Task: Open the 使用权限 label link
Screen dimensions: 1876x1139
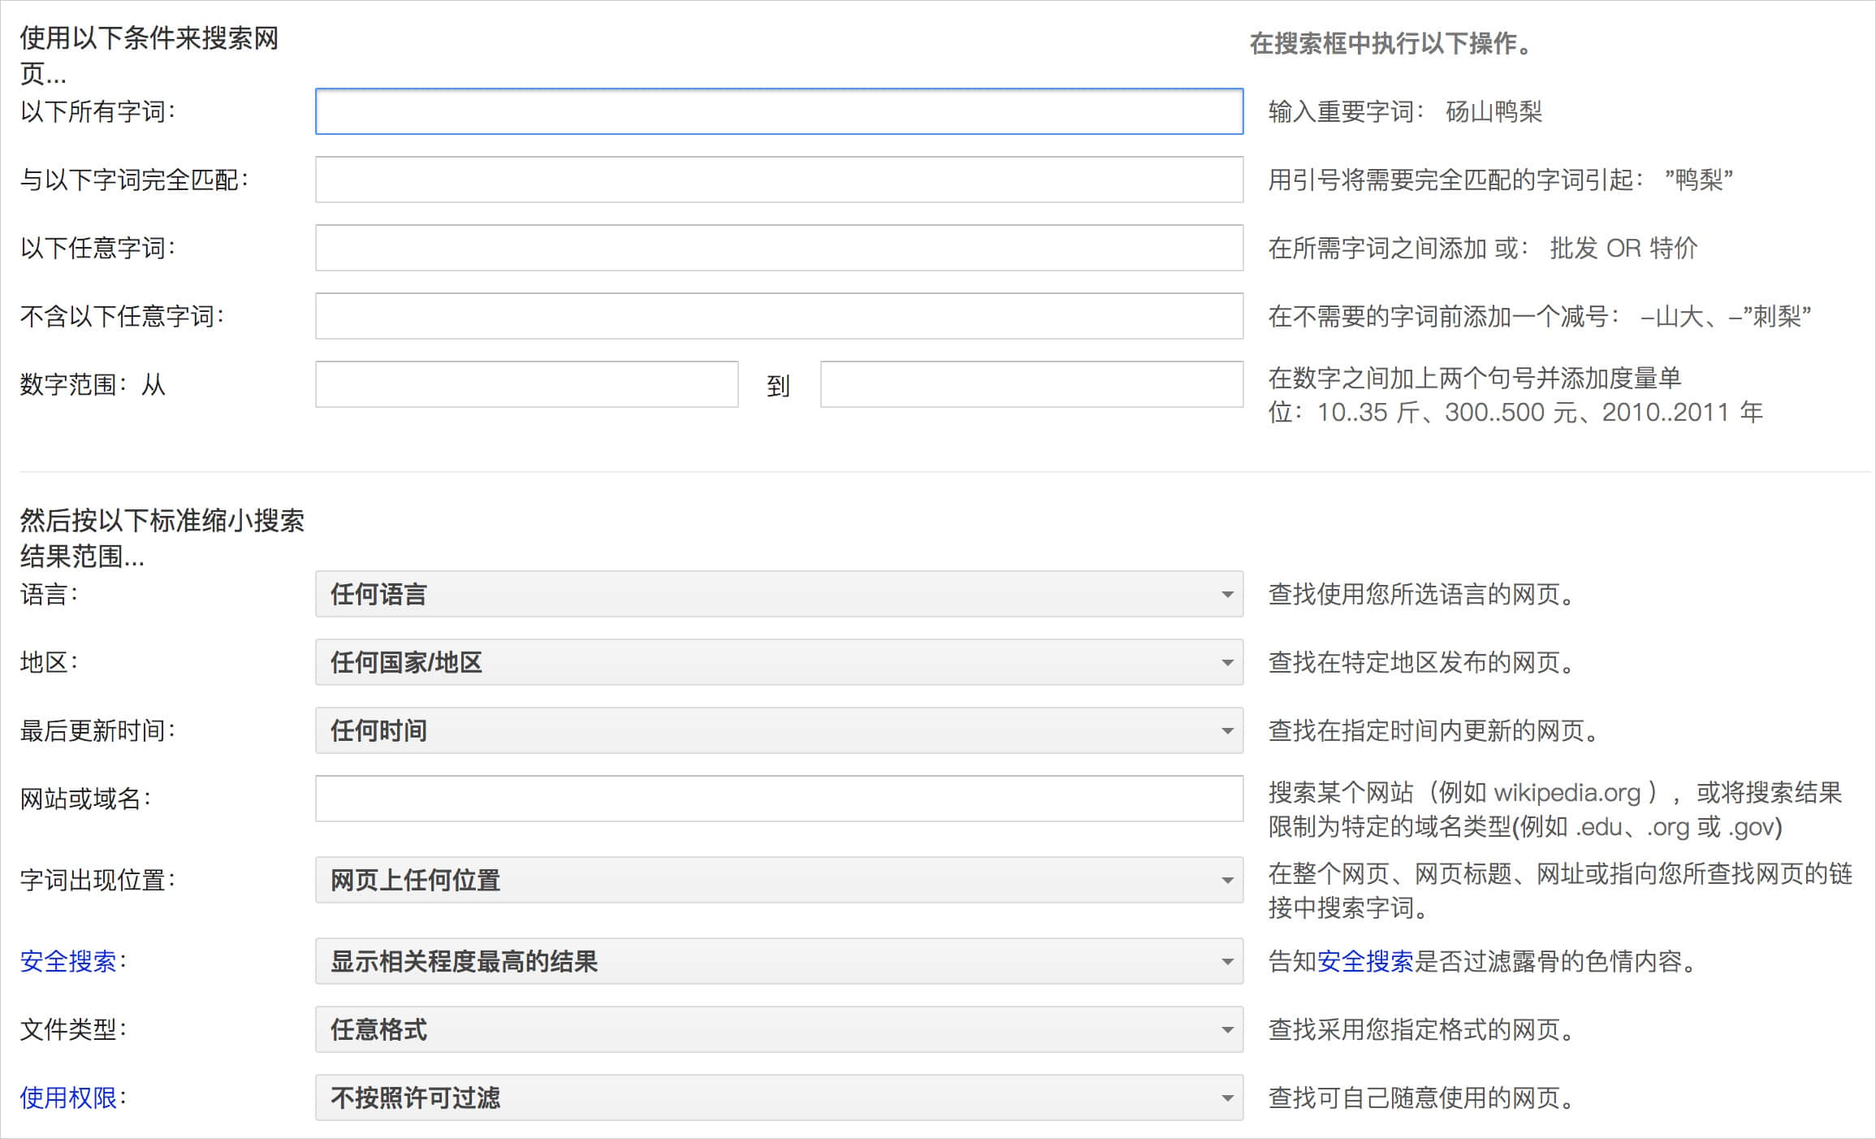Action: coord(68,1098)
